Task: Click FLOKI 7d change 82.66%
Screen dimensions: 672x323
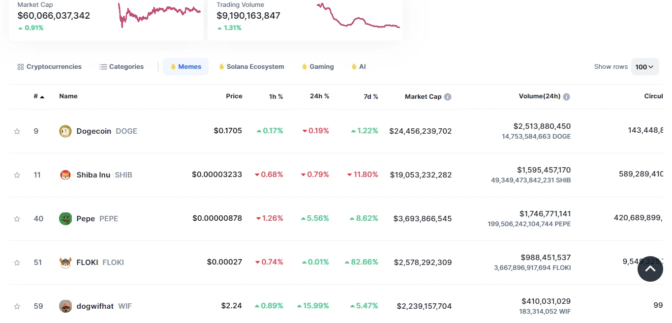Action: coord(362,263)
